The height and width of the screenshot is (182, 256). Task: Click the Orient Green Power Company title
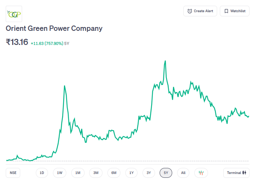point(54,29)
